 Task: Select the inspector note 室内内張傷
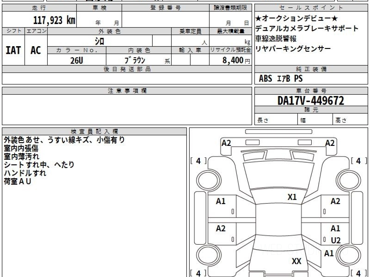click(21, 148)
